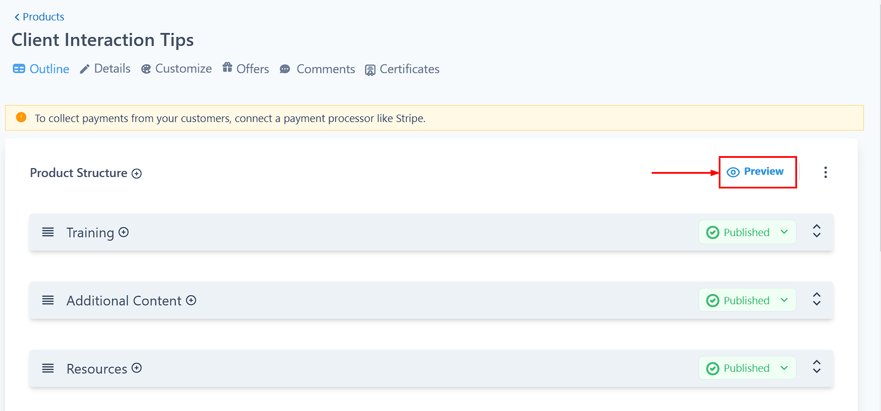881x411 pixels.
Task: Click plus icon next to Additional Content
Action: (191, 300)
